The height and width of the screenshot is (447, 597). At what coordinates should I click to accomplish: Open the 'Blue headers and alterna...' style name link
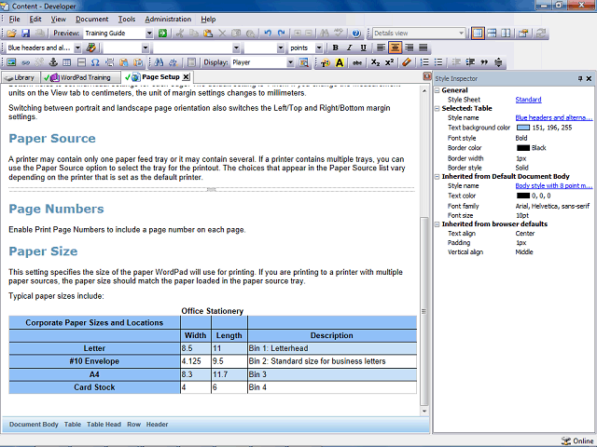pyautogui.click(x=554, y=118)
